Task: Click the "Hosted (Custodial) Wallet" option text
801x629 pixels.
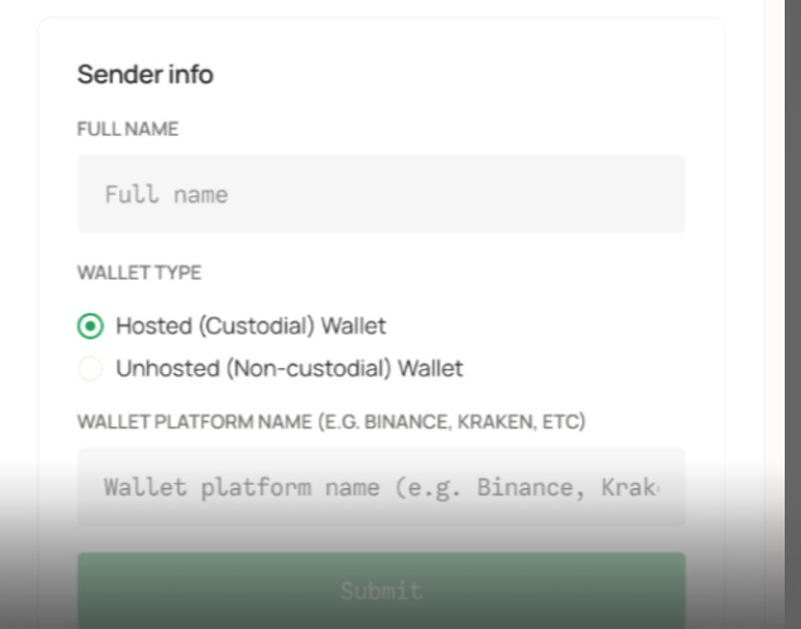Action: [250, 326]
